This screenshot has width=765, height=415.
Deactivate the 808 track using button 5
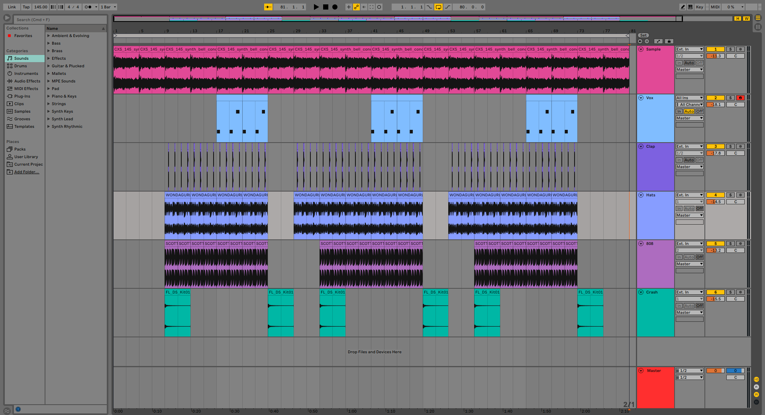tap(715, 243)
